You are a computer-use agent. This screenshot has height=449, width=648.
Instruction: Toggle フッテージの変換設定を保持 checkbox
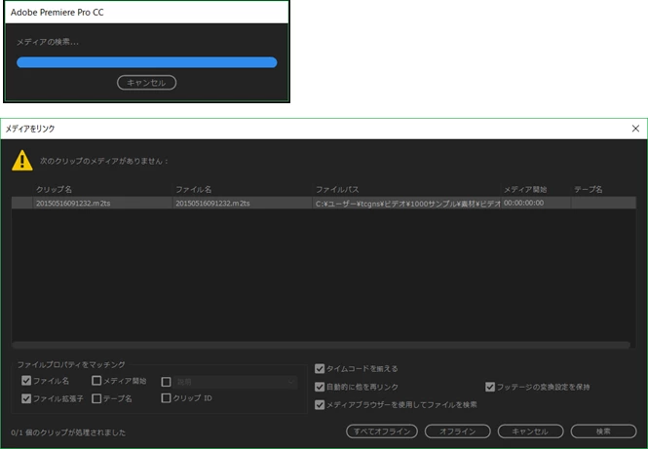pyautogui.click(x=490, y=387)
